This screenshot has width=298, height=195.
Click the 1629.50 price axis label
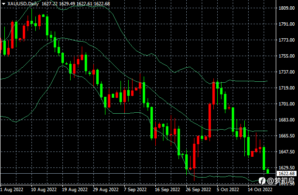click(x=286, y=167)
